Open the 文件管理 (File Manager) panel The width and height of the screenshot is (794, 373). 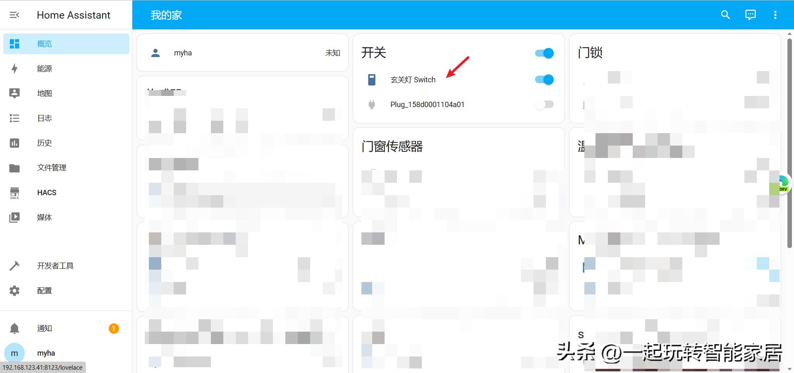pos(51,167)
